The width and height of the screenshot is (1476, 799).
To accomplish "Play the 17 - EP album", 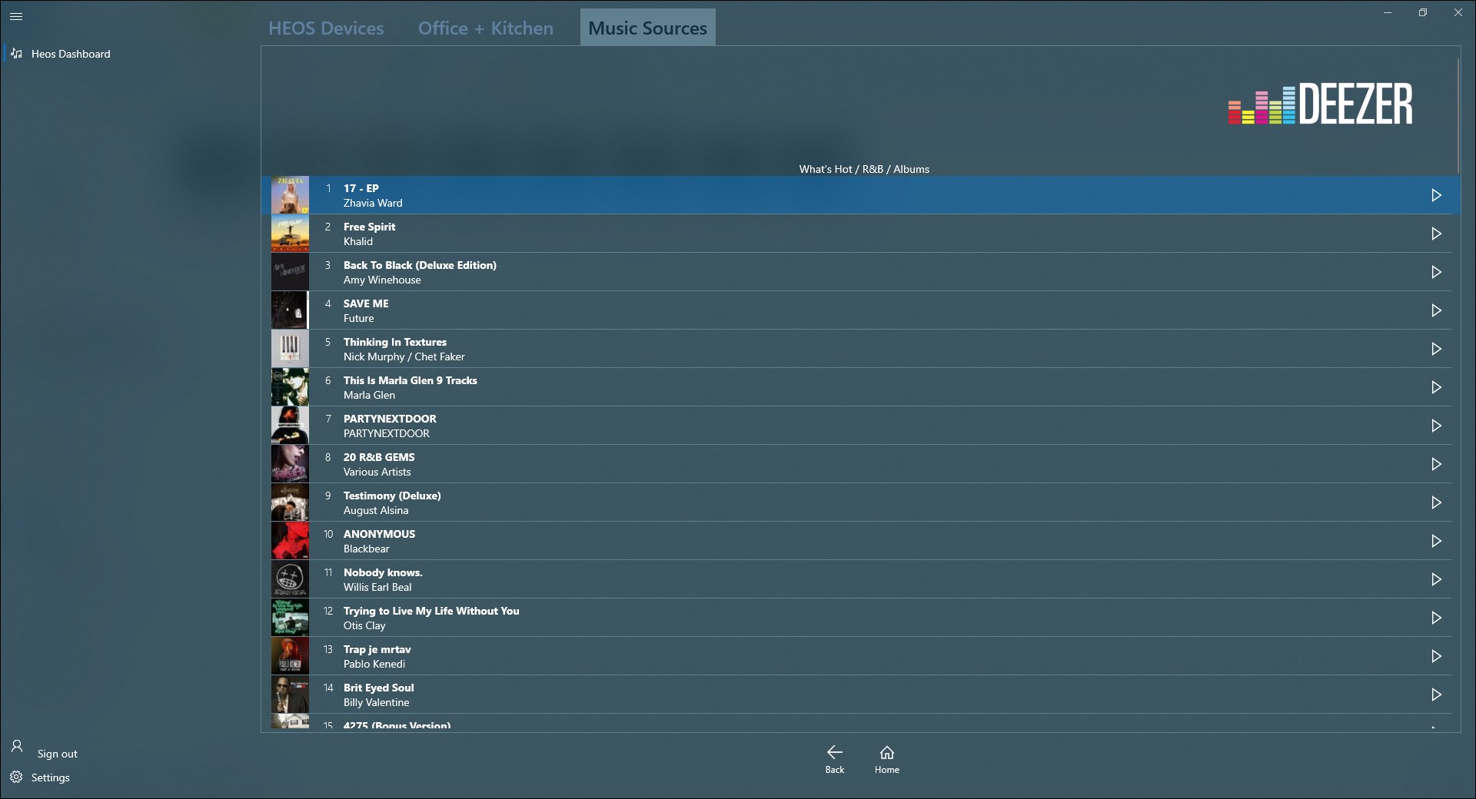I will pyautogui.click(x=1436, y=195).
